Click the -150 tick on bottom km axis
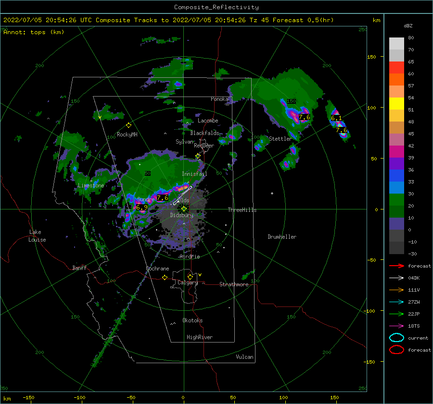 pyautogui.click(x=28, y=397)
